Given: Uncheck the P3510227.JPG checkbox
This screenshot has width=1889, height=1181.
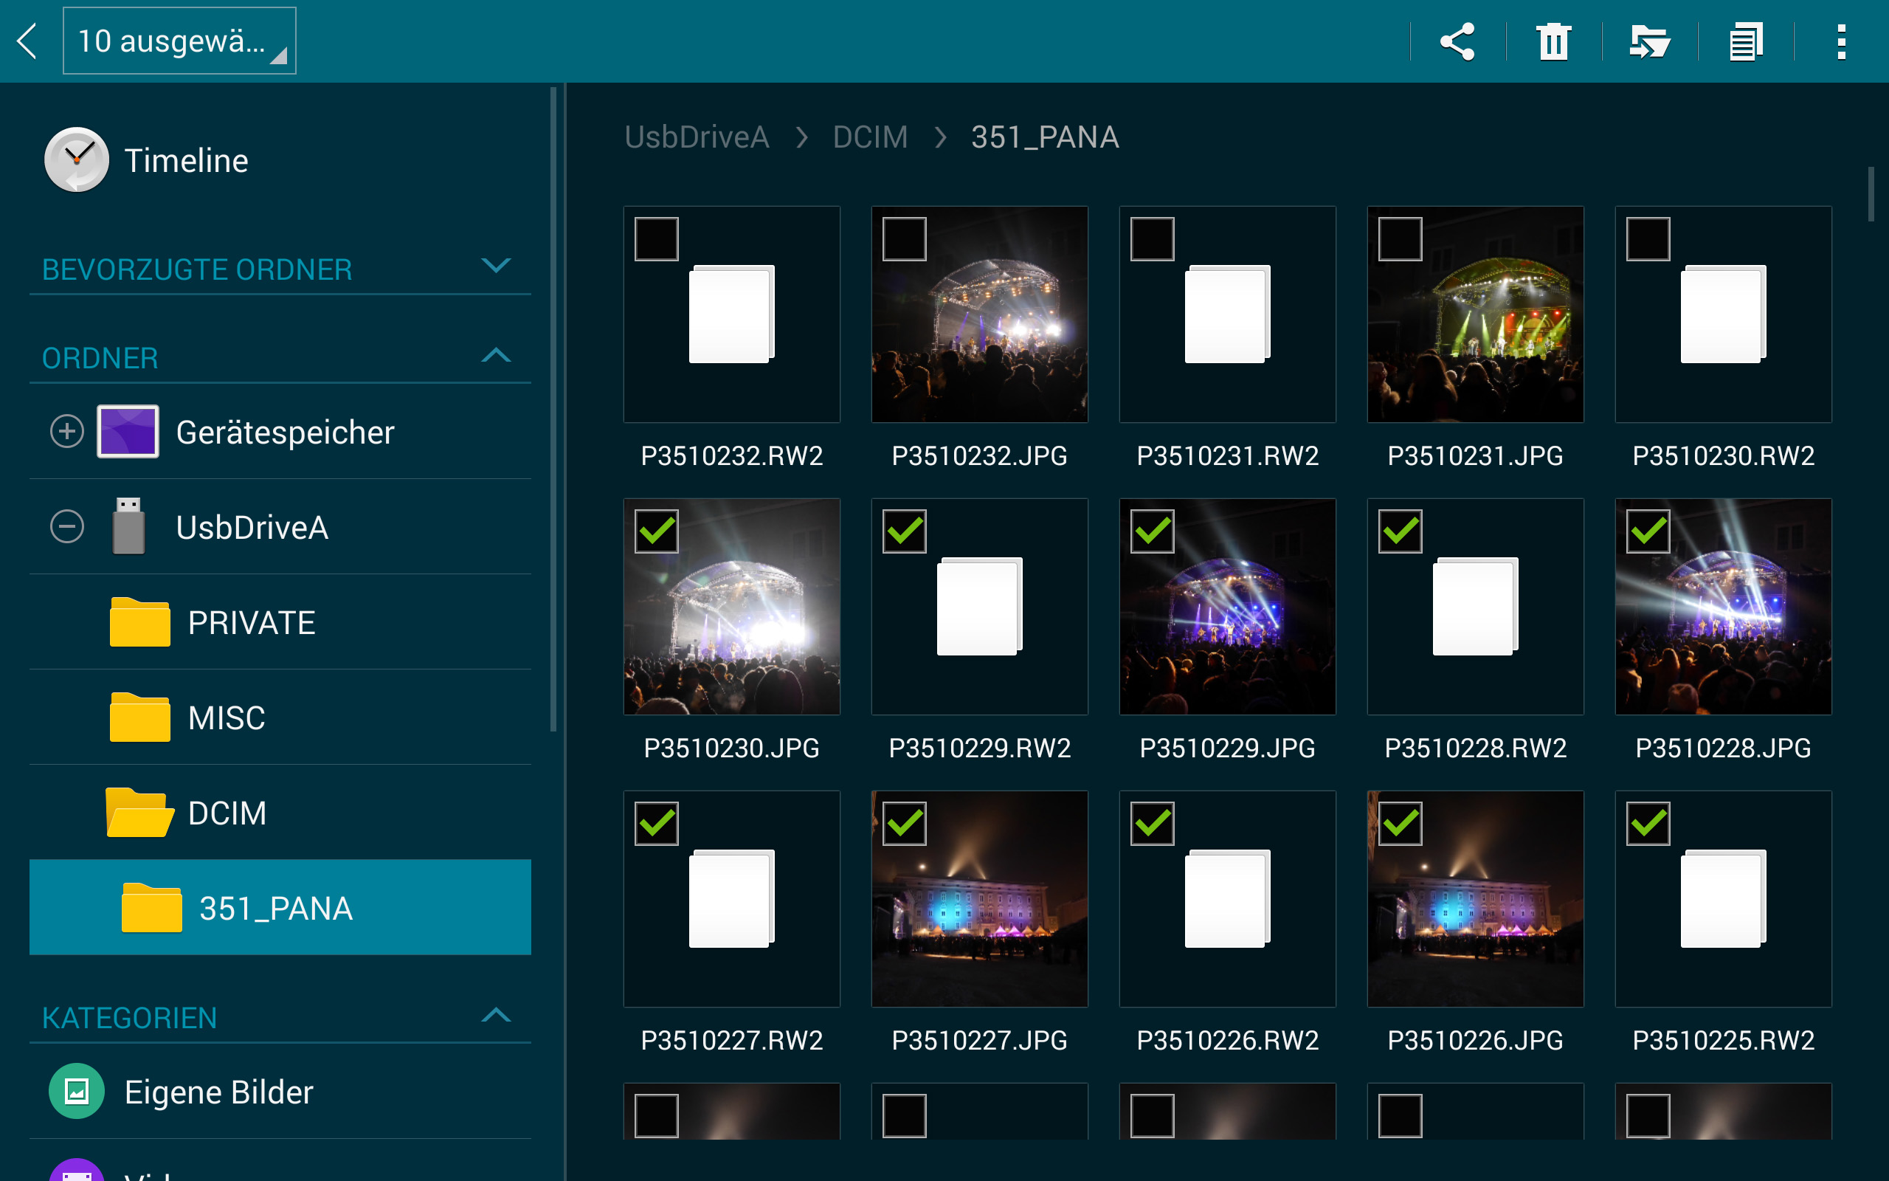Looking at the screenshot, I should coord(904,823).
